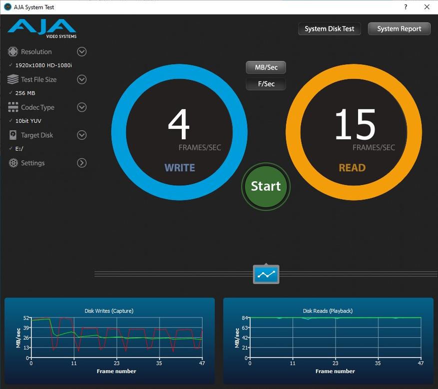The image size is (438, 389).
Task: Click the blue WRITE speed gauge
Action: [x=179, y=132]
